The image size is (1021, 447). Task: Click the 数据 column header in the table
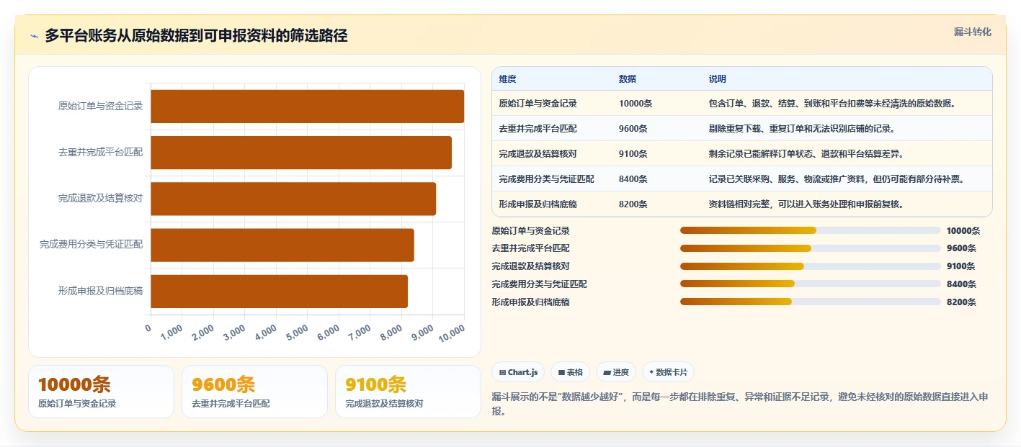pyautogui.click(x=627, y=78)
